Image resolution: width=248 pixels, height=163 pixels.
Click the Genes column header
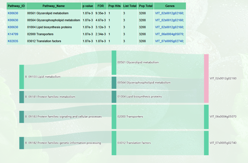(x=170, y=6)
